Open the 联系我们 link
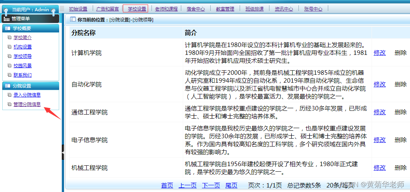Viewport: 410px width, 192px height. click(23, 75)
